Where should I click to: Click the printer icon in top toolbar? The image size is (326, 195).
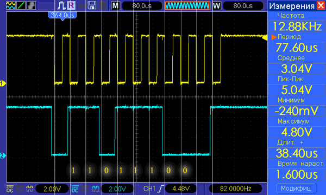103,5
